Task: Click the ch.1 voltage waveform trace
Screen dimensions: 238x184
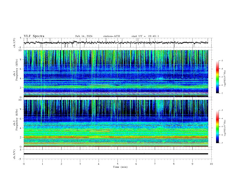Action: 116,43
